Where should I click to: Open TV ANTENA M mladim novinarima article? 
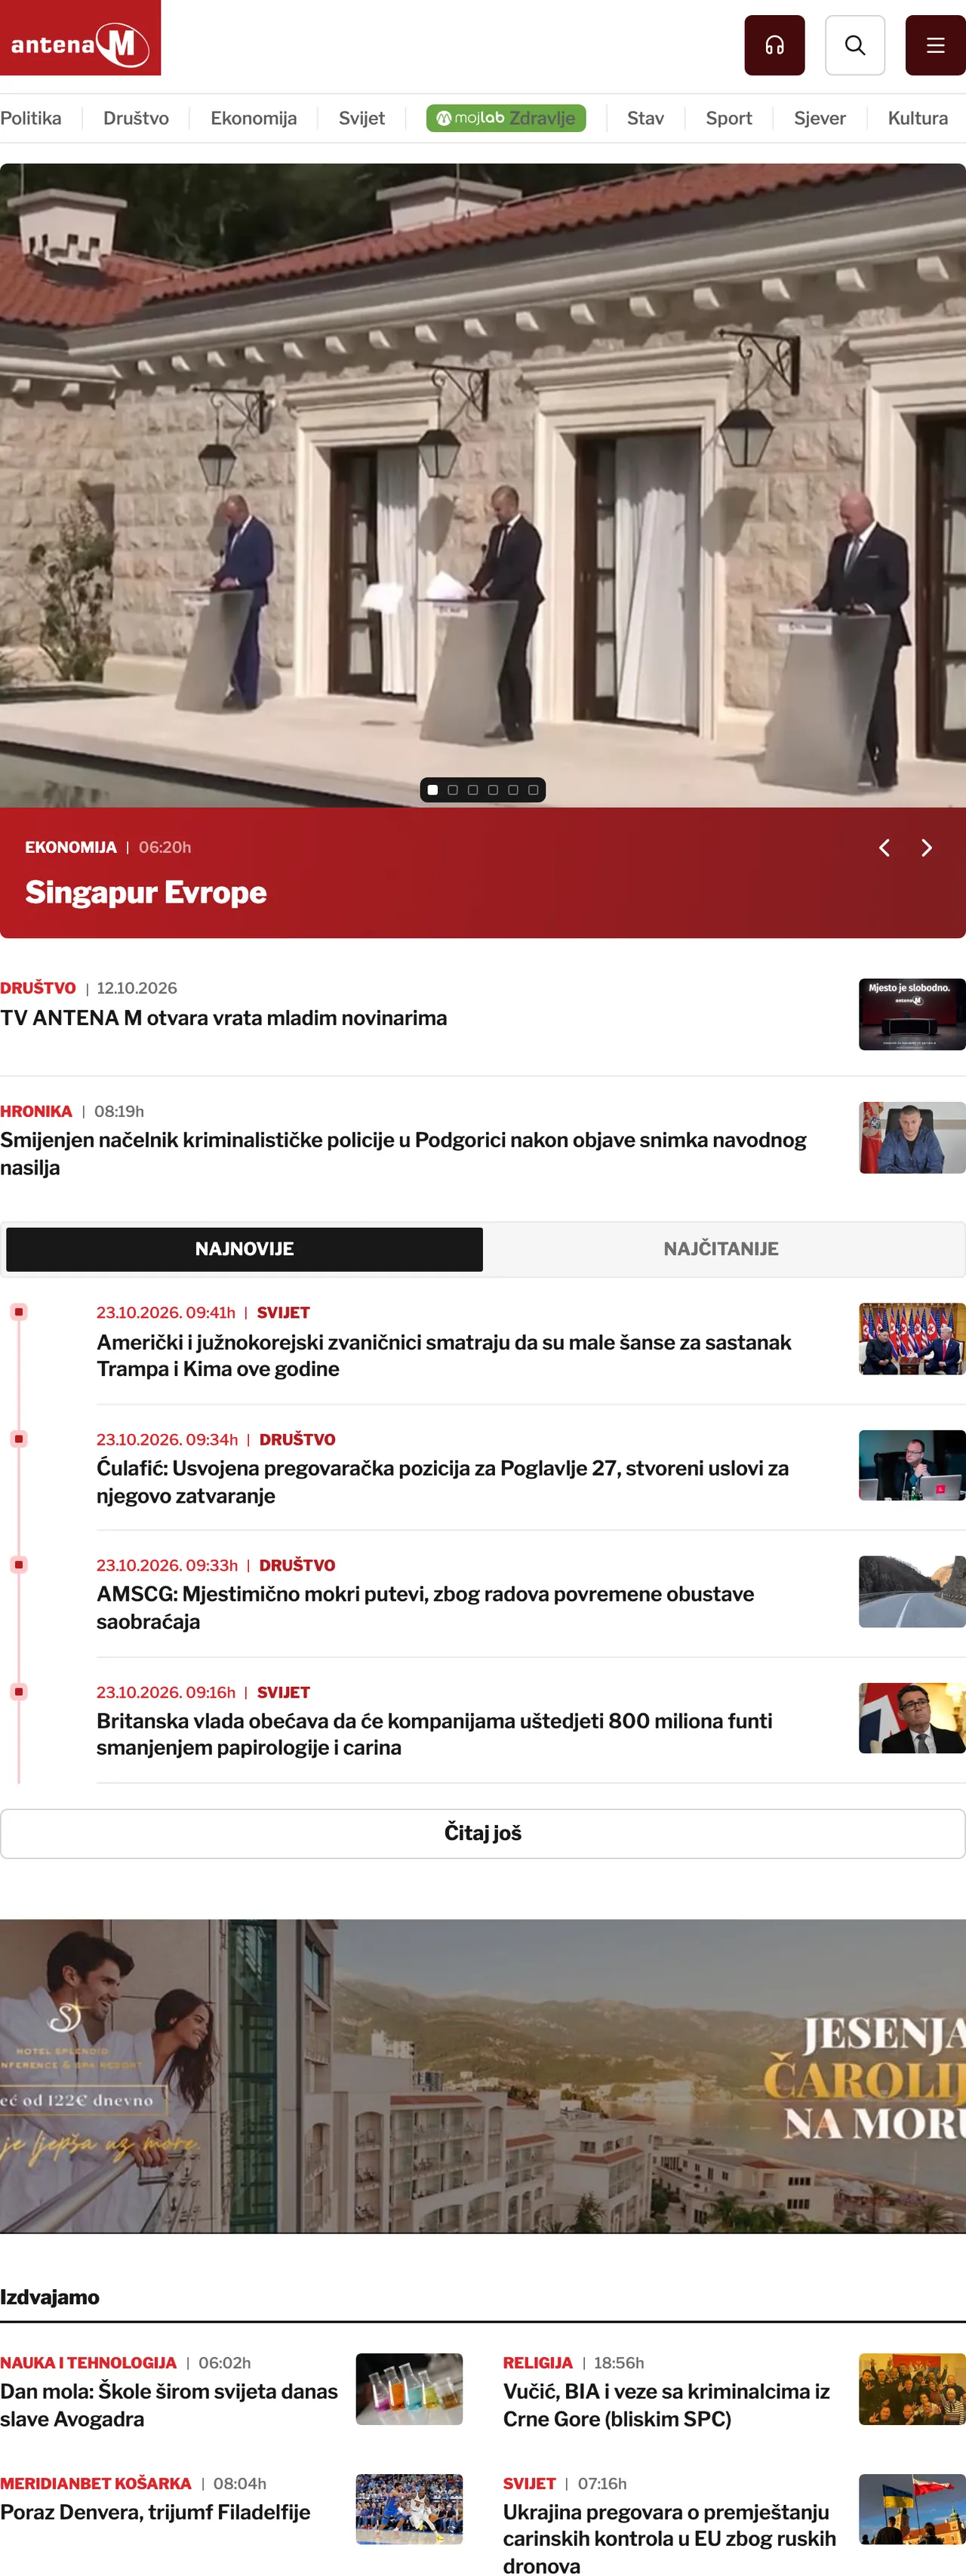pyautogui.click(x=224, y=1018)
